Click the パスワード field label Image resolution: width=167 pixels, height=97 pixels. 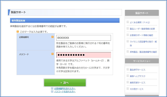tap(24, 54)
